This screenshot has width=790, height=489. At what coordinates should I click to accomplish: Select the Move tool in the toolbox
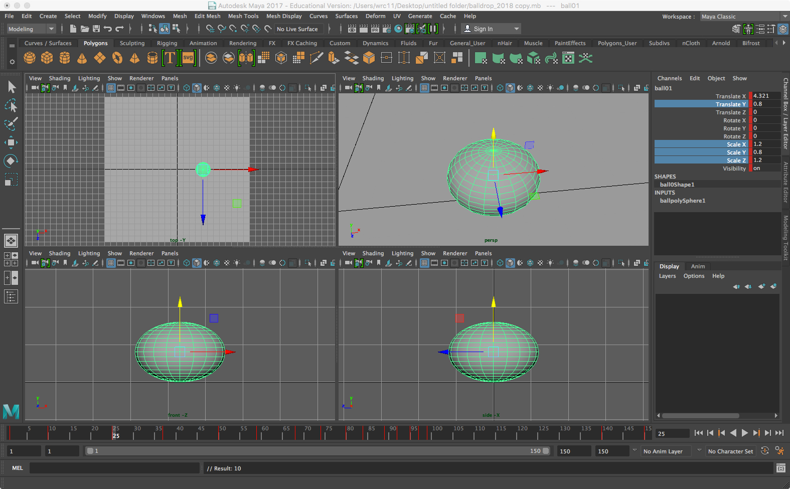[x=11, y=142]
